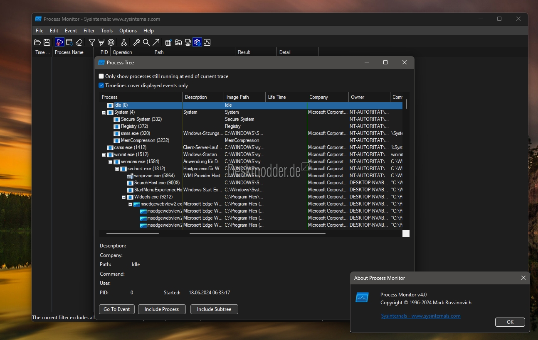Image resolution: width=538 pixels, height=340 pixels.
Task: Click the Clear eraser toolbar icon
Action: pos(79,42)
